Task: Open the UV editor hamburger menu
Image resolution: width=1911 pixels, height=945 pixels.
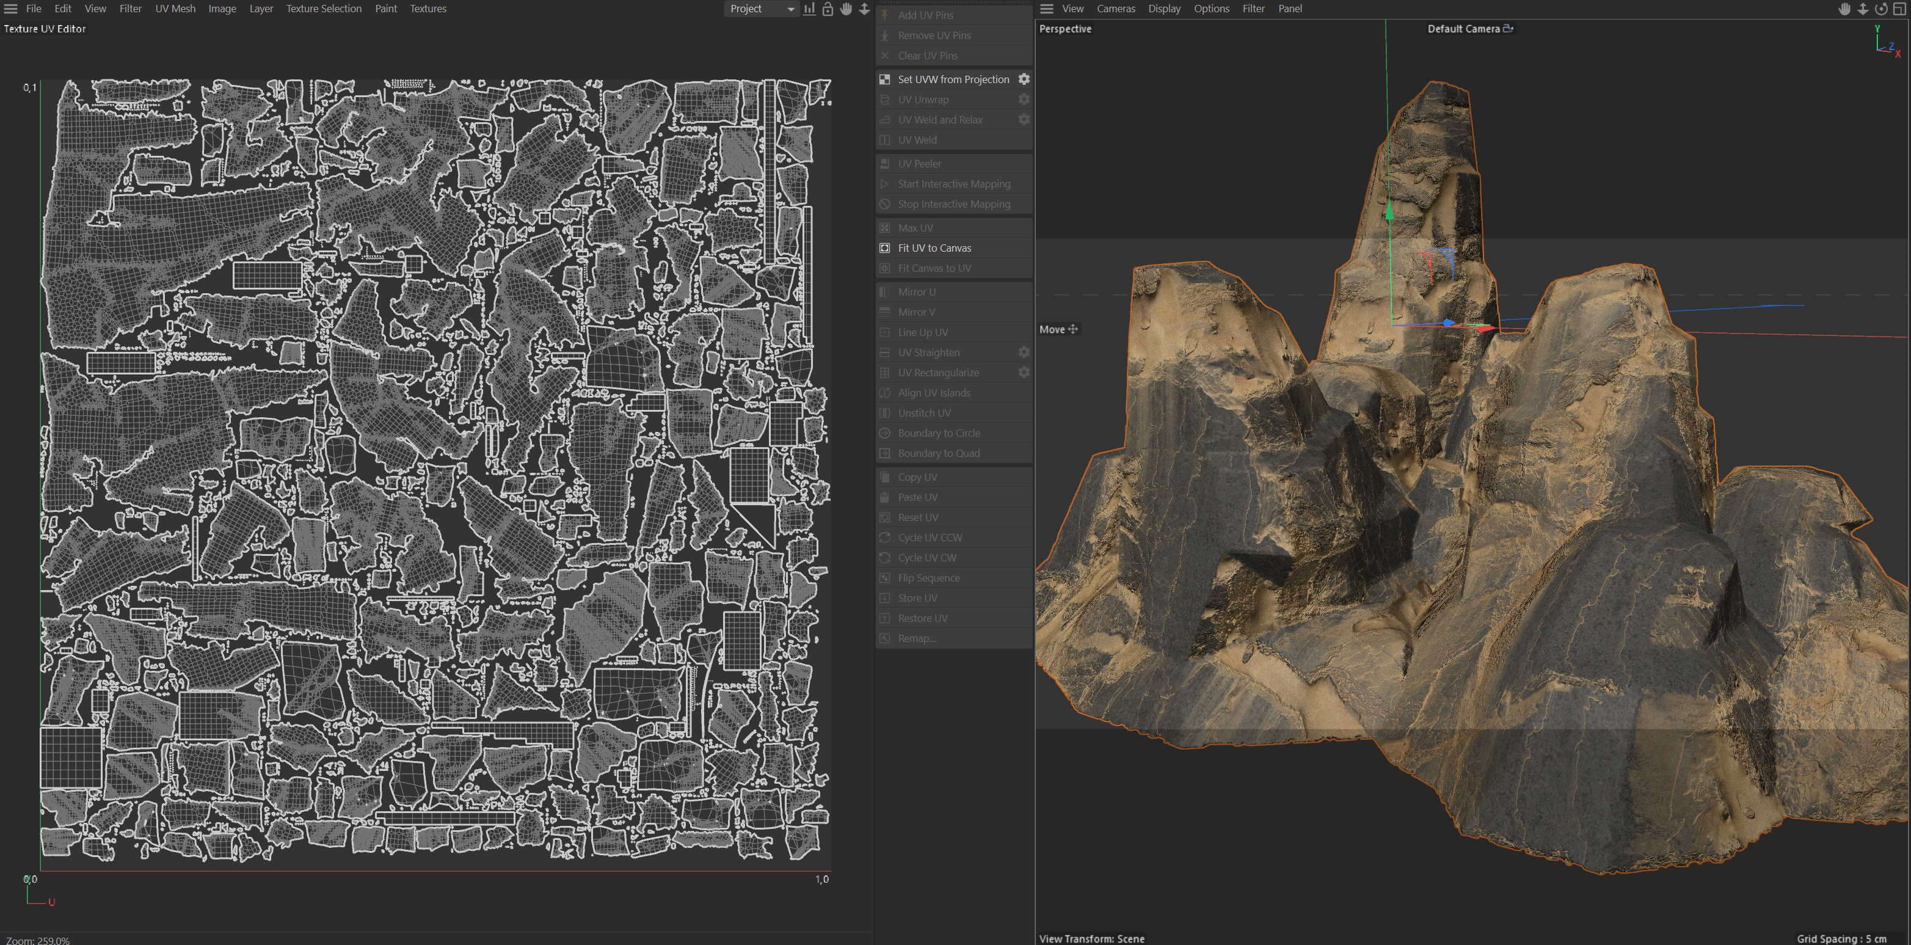Action: point(10,9)
